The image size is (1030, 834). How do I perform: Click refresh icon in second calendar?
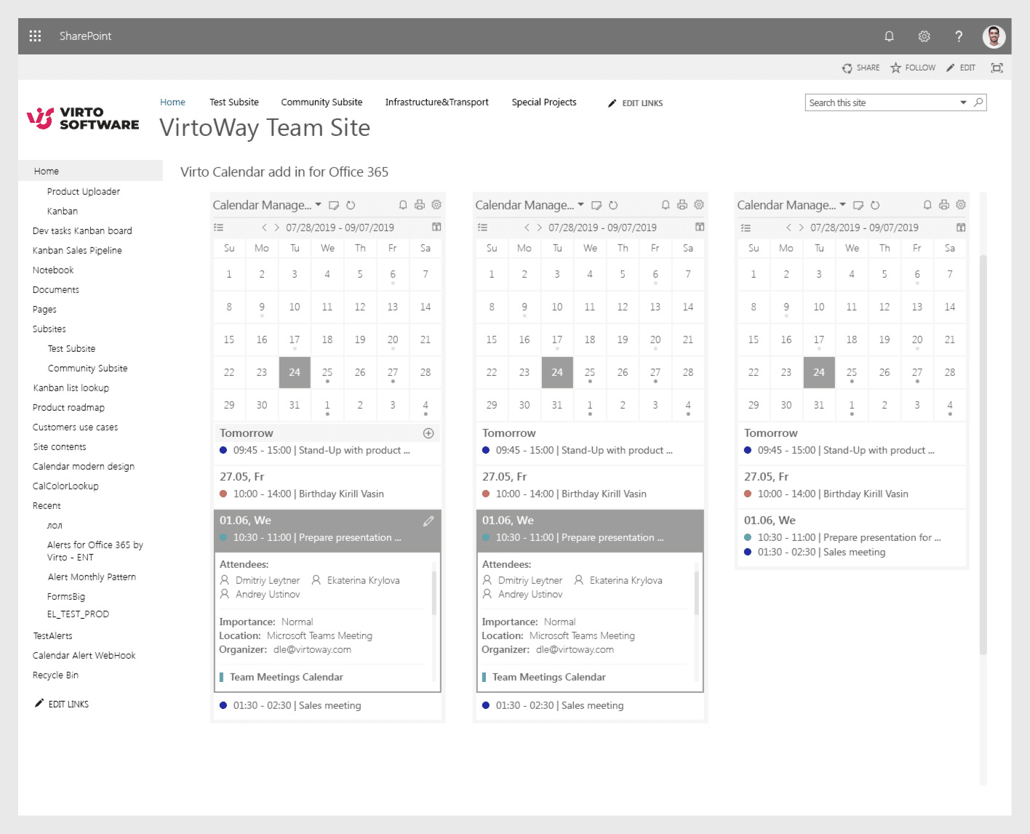point(613,205)
